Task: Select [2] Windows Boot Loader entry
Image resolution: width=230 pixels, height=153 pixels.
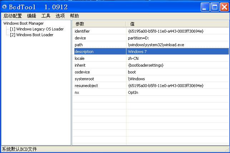Action: 32,35
